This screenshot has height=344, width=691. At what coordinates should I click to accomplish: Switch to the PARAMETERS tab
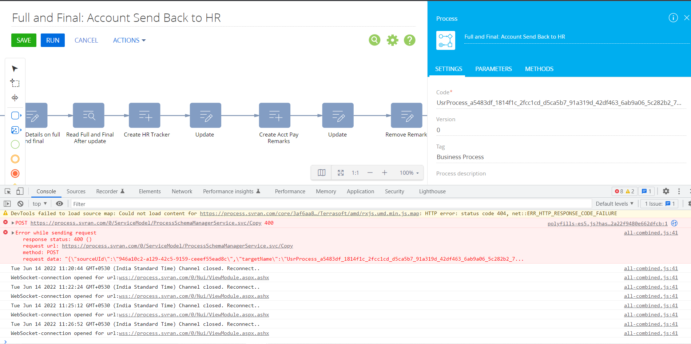[493, 69]
